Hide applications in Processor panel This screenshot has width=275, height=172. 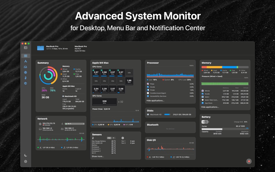(155, 100)
